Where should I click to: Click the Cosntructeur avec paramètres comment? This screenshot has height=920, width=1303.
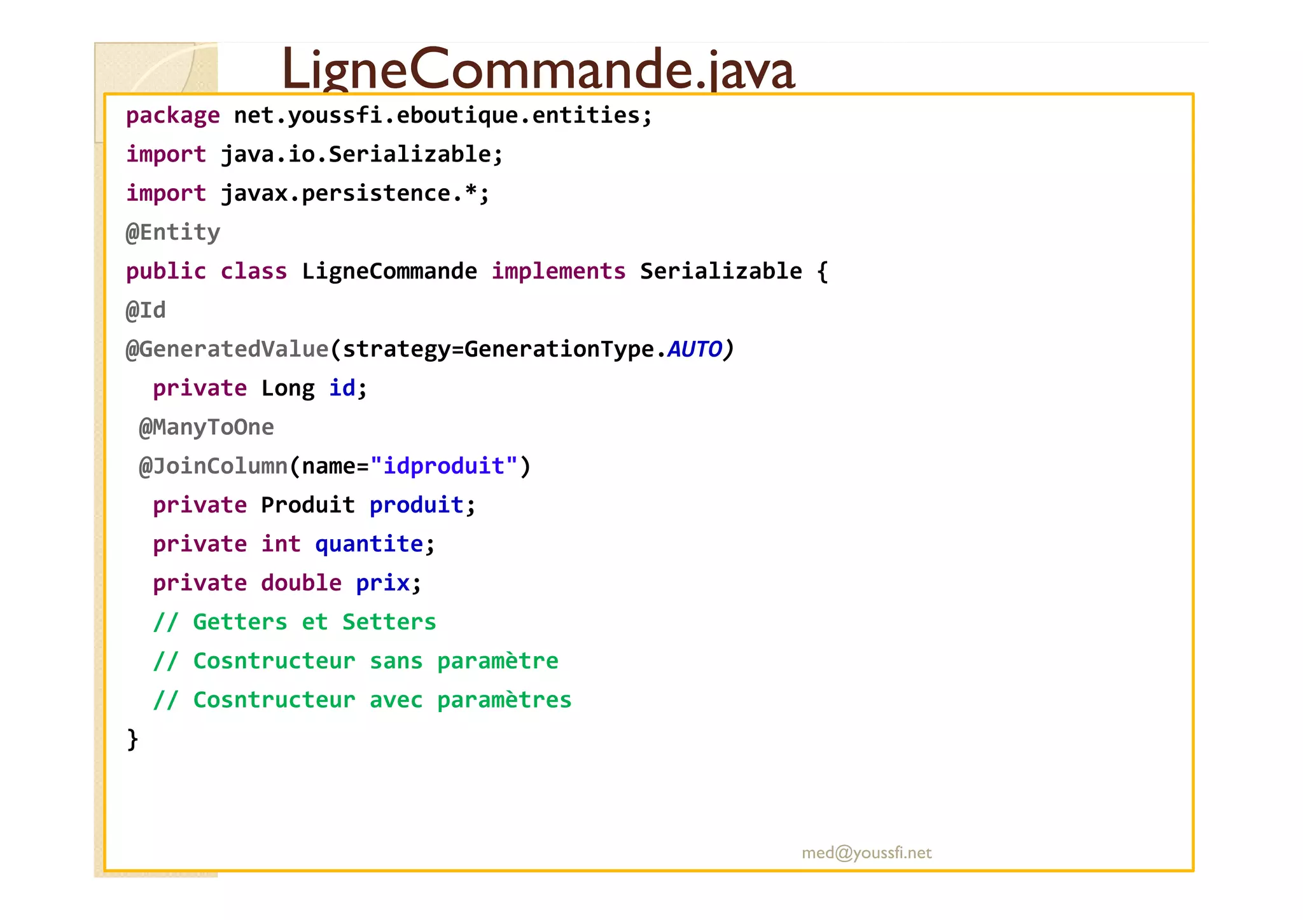(363, 700)
